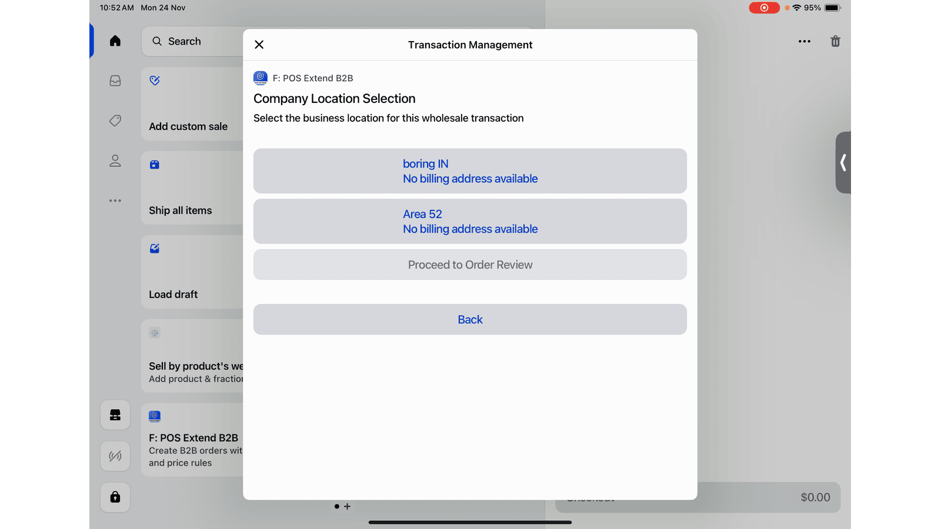This screenshot has width=941, height=529.
Task: Click the Ship all items box icon
Action: [155, 165]
